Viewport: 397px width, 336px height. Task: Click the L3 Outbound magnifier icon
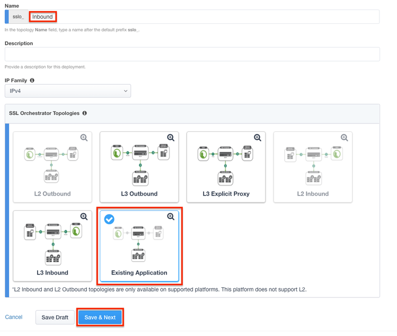(171, 138)
